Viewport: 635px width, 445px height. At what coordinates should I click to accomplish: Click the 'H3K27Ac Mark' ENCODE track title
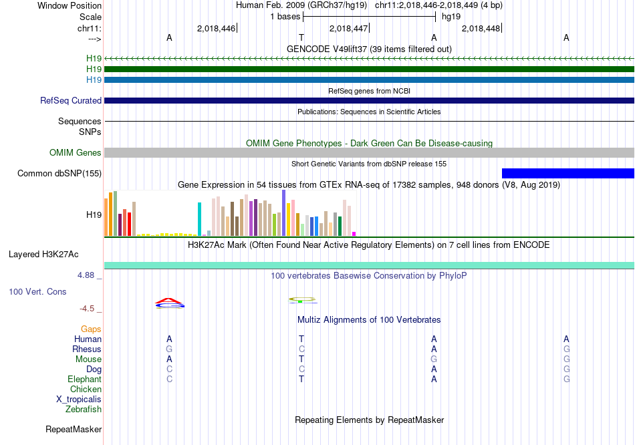[x=369, y=245]
